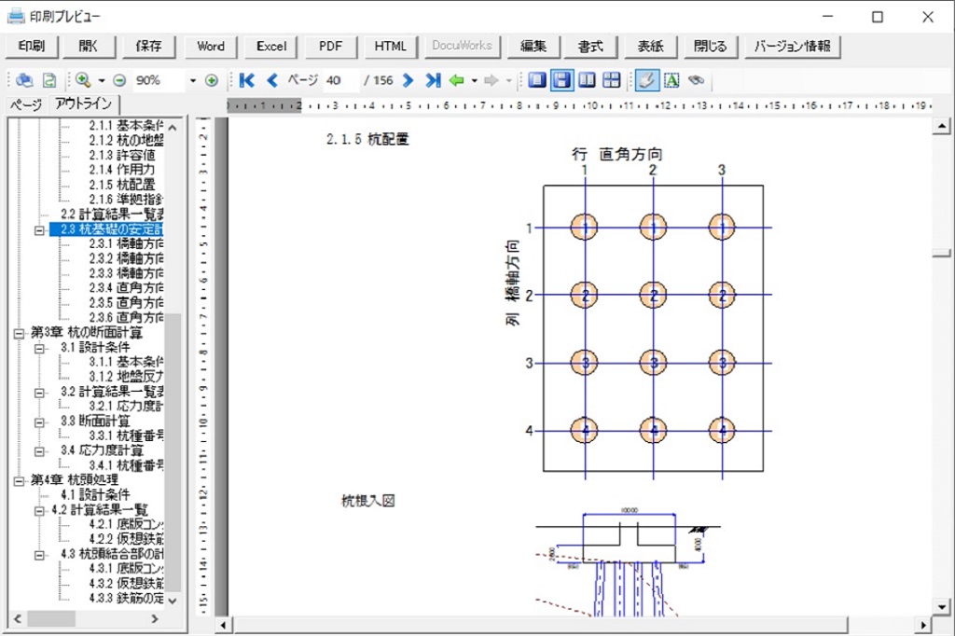955x636 pixels.
Task: Go to the next page
Action: 408,80
